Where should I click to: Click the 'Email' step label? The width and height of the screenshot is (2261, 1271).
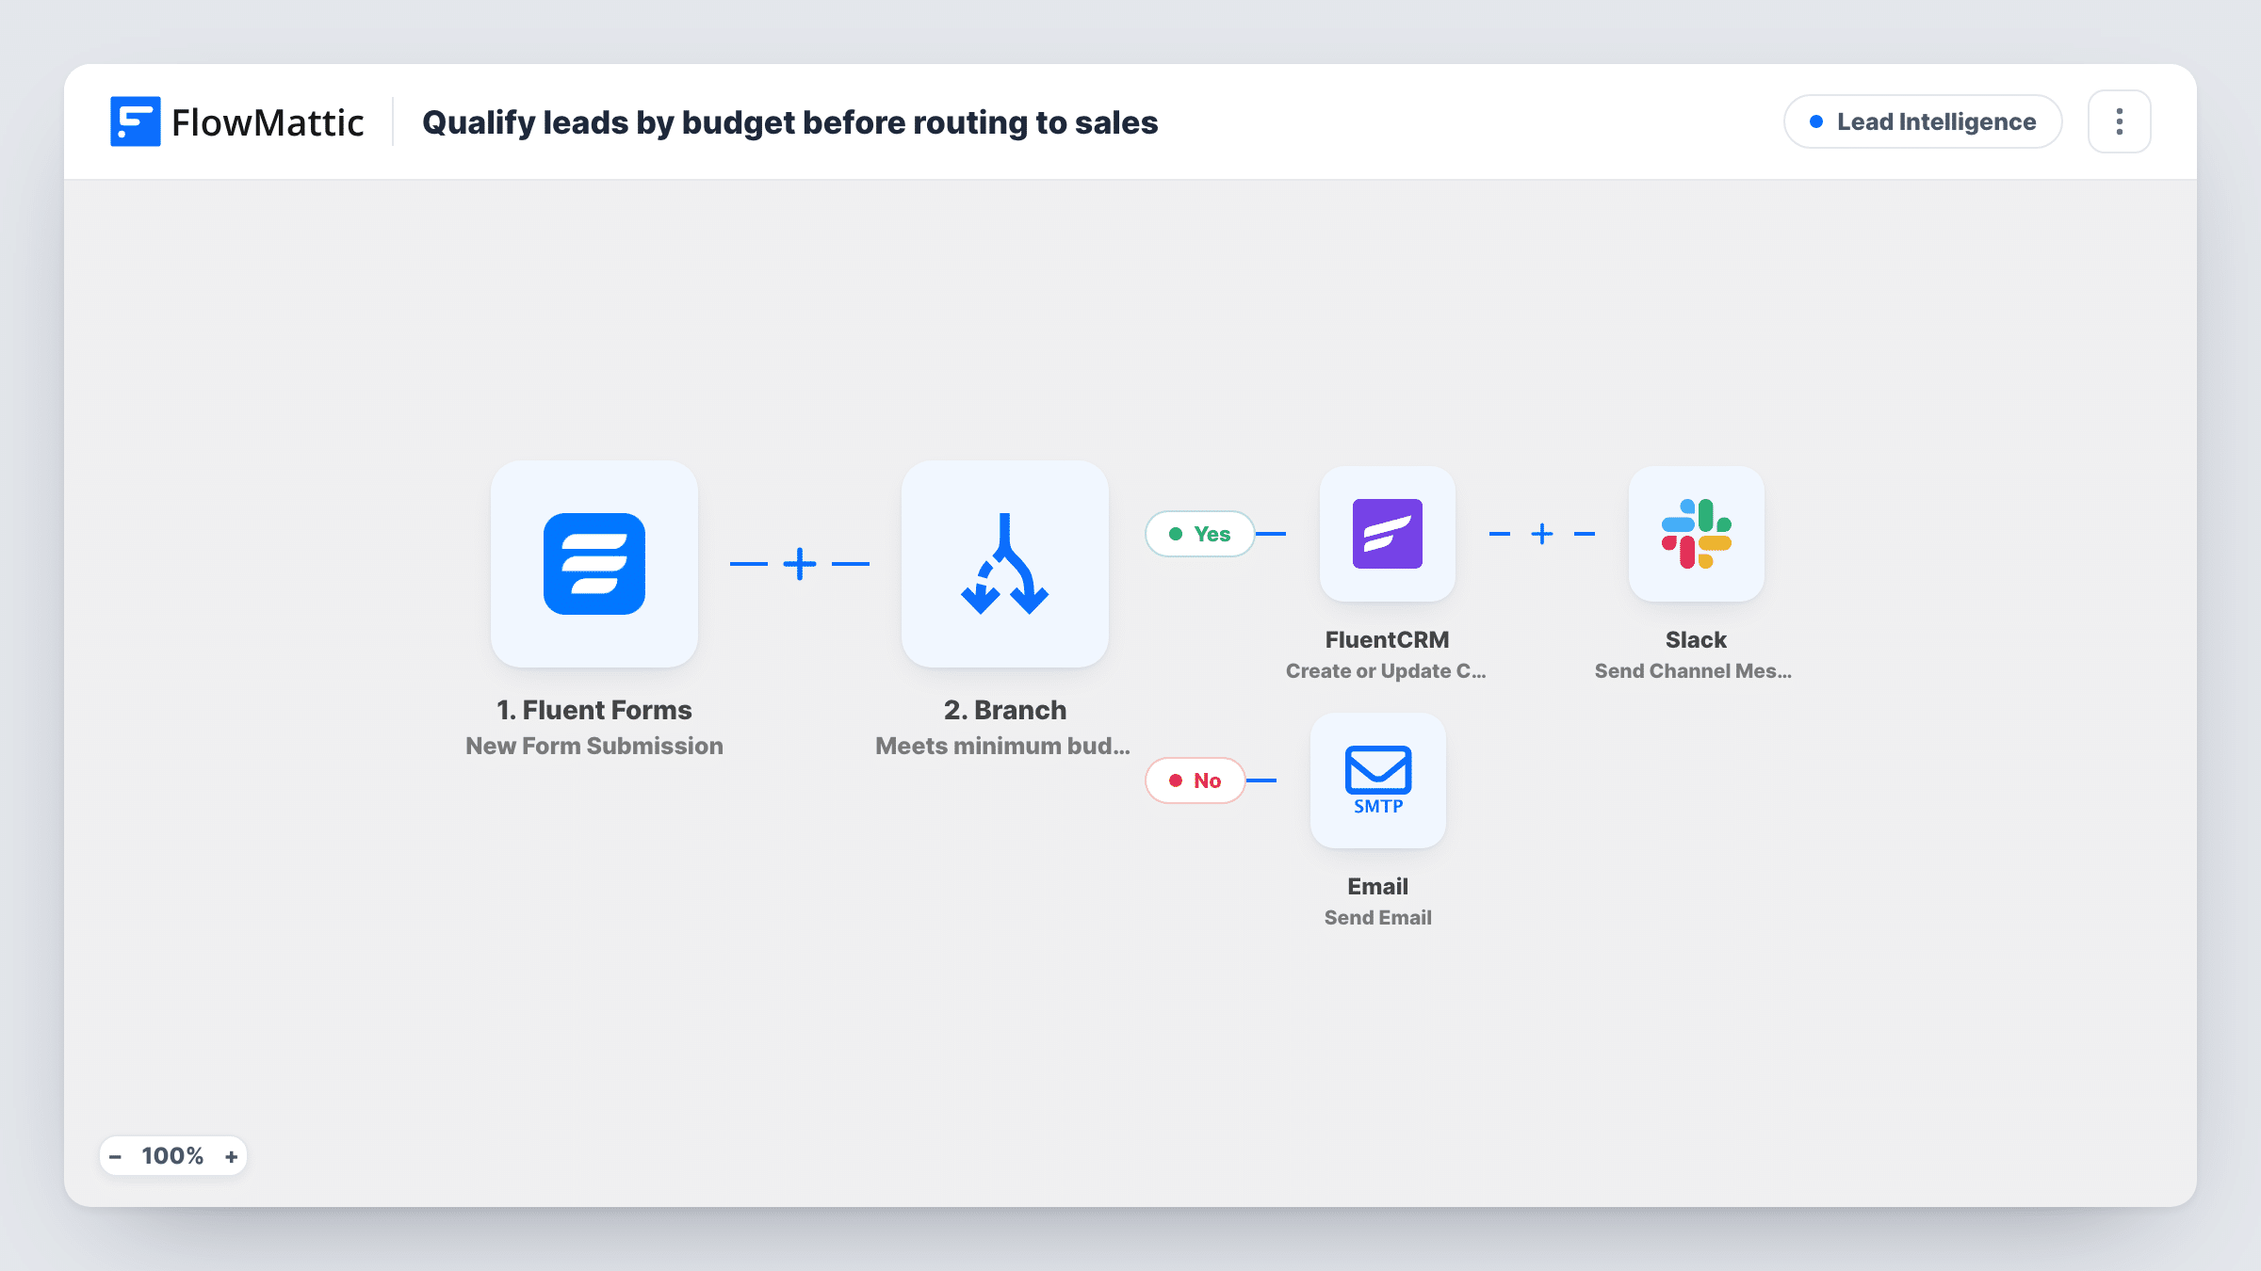click(x=1377, y=886)
